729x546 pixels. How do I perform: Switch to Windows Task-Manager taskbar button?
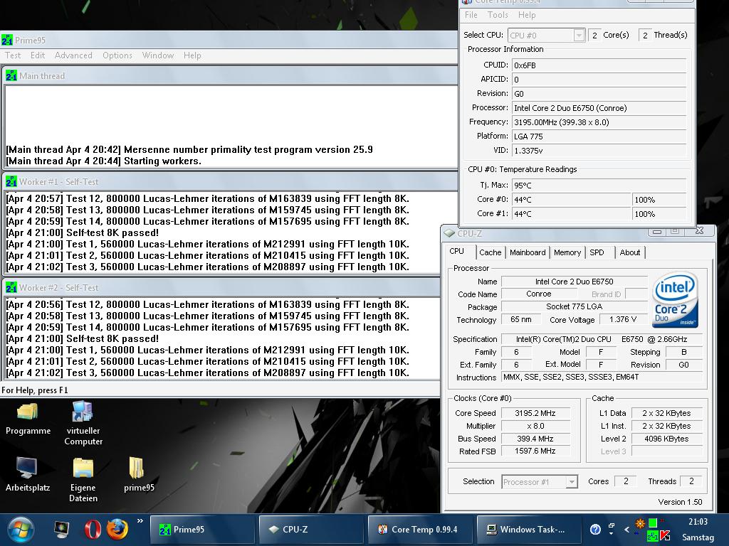pos(529,529)
